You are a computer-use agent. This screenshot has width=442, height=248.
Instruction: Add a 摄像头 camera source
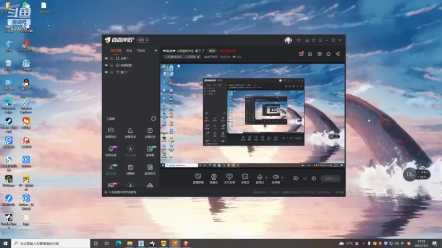click(x=214, y=179)
